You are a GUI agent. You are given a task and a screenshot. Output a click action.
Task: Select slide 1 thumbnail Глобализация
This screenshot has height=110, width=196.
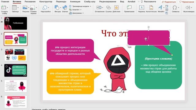click(16, 23)
